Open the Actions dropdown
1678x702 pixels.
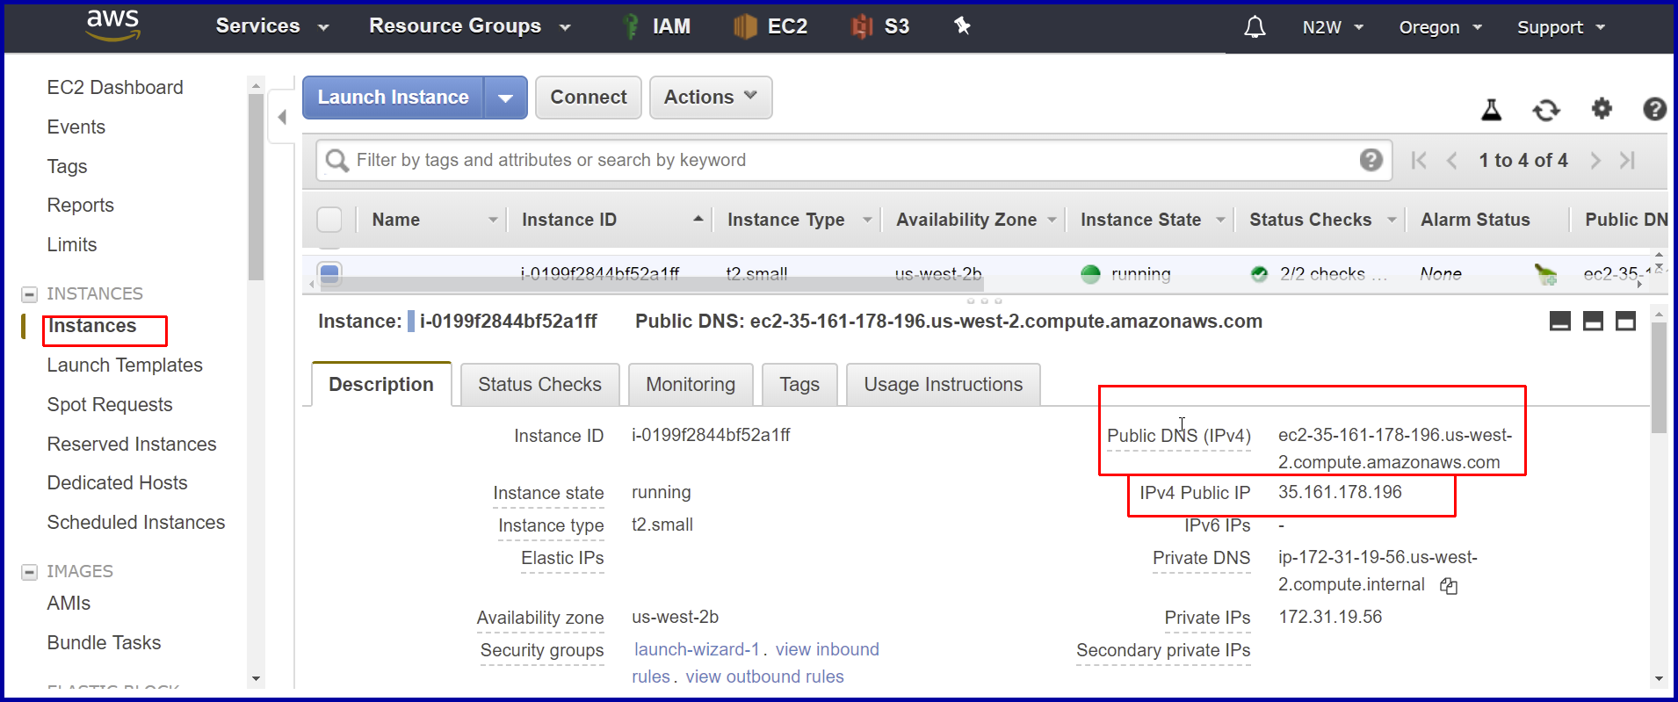point(711,98)
